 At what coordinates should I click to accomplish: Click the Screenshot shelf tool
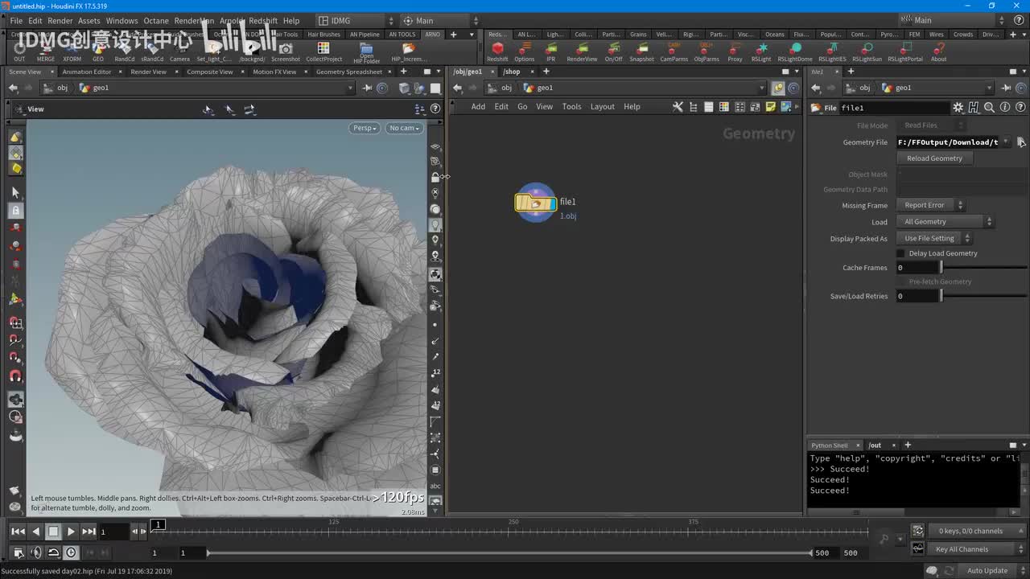pos(286,49)
